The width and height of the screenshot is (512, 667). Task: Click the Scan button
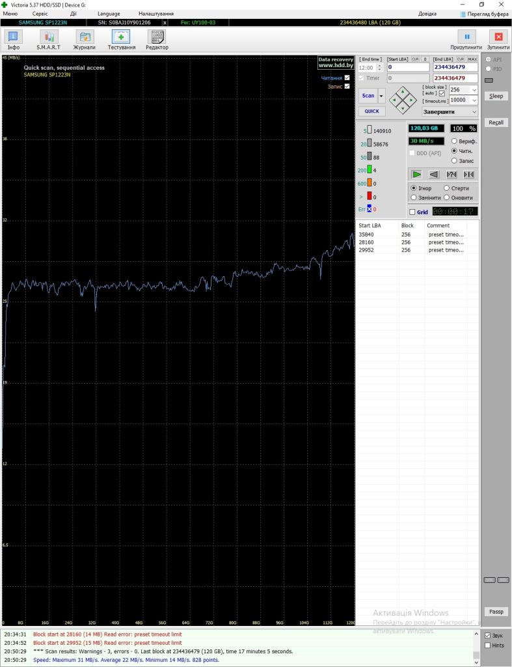click(x=368, y=96)
